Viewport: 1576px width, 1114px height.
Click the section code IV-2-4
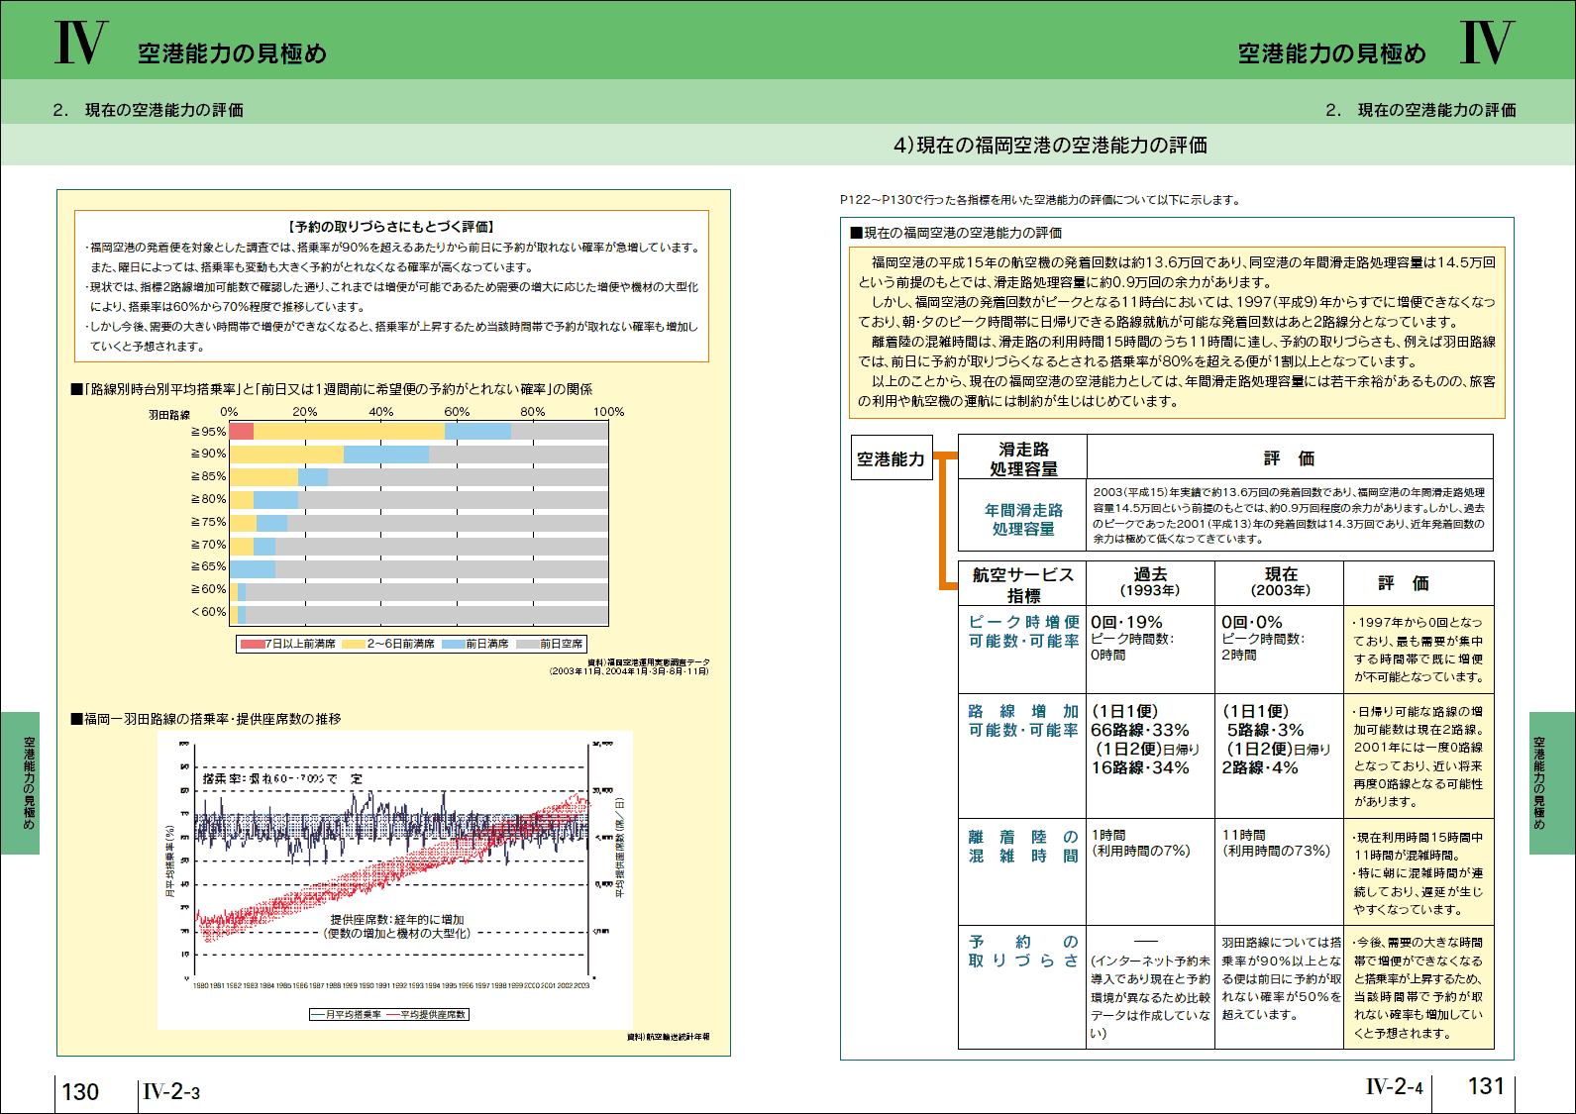click(1395, 1086)
